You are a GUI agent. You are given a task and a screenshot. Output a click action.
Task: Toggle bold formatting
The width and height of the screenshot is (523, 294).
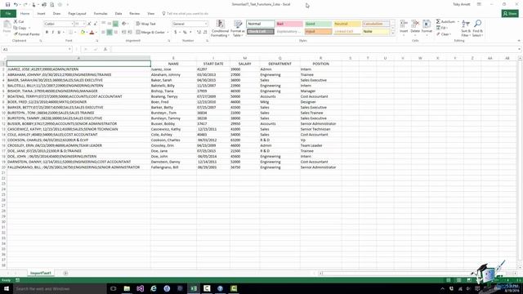pyautogui.click(x=47, y=33)
